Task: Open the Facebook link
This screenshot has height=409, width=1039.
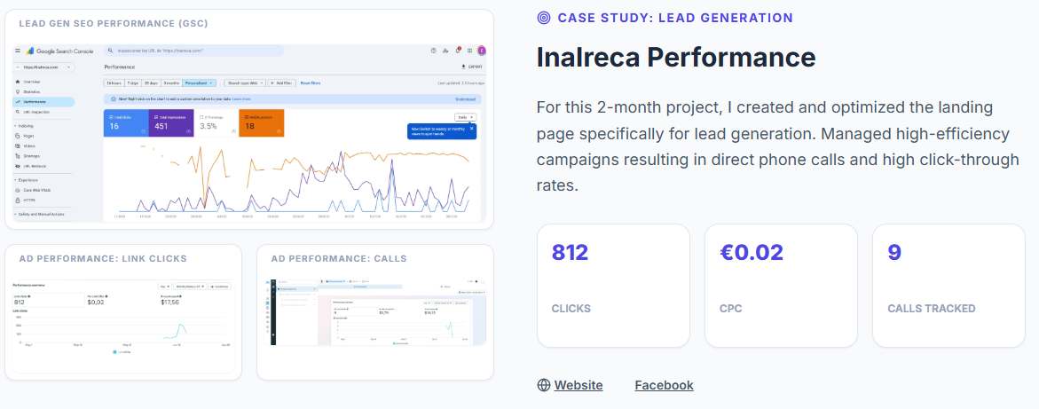Action: 664,385
